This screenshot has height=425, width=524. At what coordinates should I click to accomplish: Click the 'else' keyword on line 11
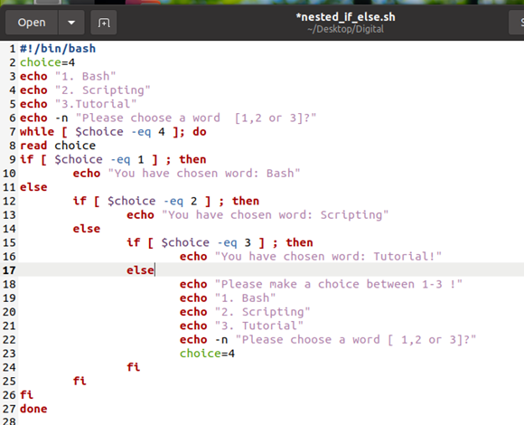point(33,187)
